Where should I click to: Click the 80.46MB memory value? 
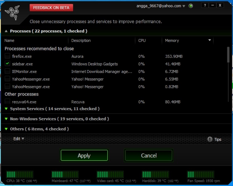pos(173,102)
